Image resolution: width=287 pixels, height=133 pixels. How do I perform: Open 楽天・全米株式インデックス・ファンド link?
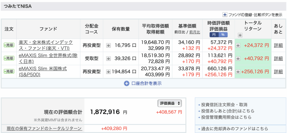point(46,45)
